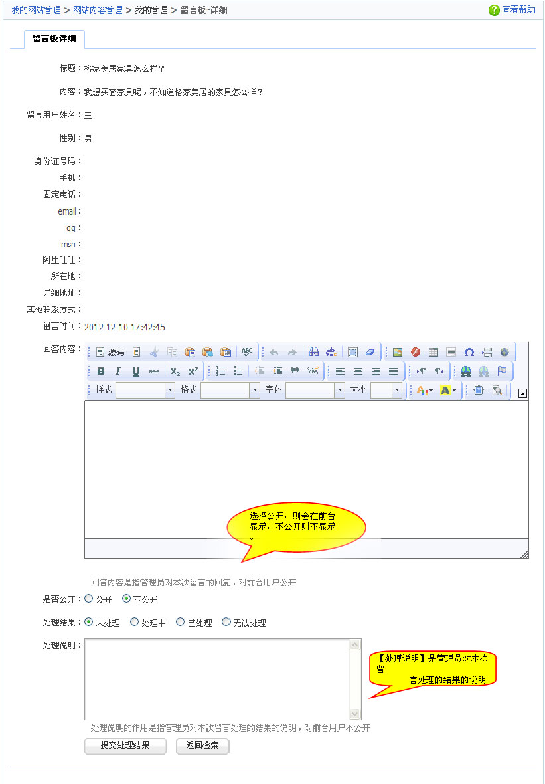This screenshot has height=784, width=545.
Task: Click the 提交处理结果 button
Action: [x=125, y=745]
